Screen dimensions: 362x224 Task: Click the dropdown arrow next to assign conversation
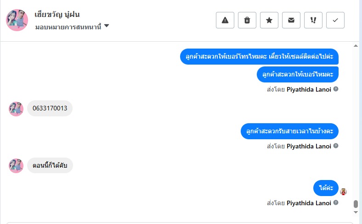107,26
